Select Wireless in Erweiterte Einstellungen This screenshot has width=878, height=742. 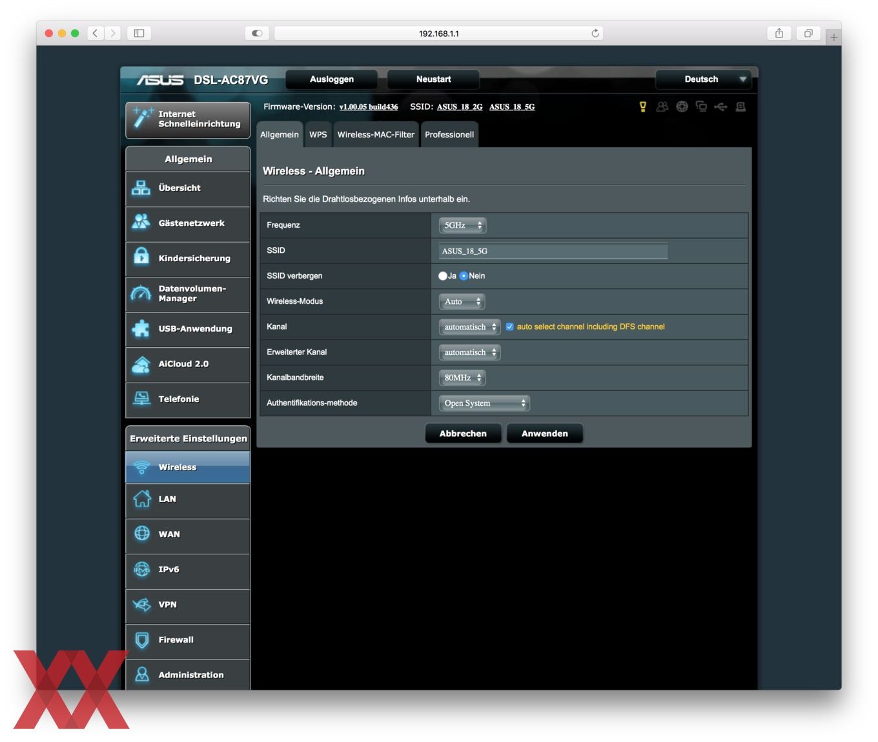pyautogui.click(x=188, y=467)
